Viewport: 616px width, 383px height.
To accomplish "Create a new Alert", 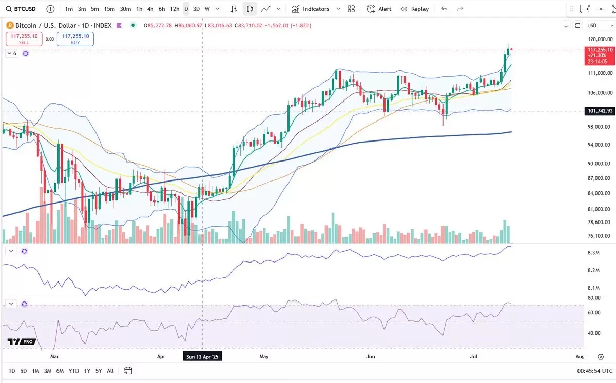I will coord(379,9).
